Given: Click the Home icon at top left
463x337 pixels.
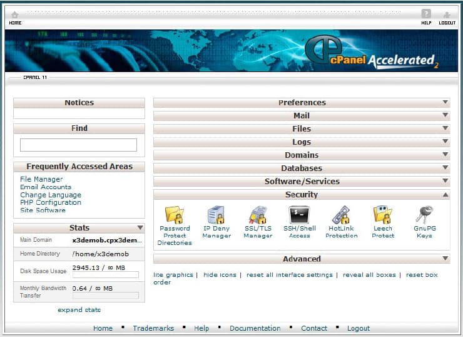Looking at the screenshot, I should pyautogui.click(x=15, y=16).
